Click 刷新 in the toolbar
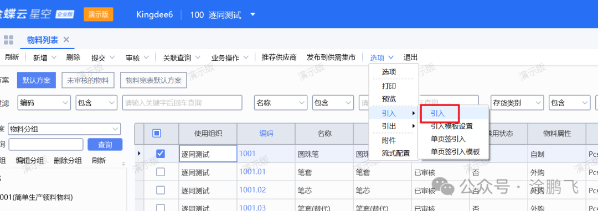The width and height of the screenshot is (598, 211). pos(12,57)
